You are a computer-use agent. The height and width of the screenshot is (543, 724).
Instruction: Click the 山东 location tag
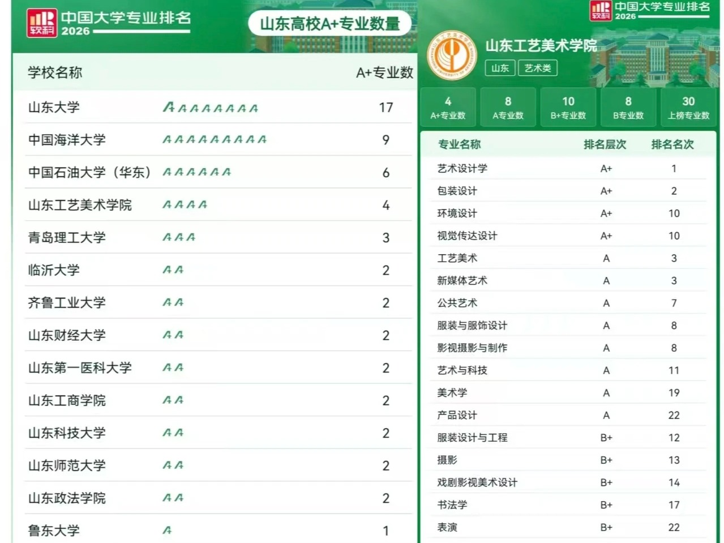pyautogui.click(x=500, y=68)
